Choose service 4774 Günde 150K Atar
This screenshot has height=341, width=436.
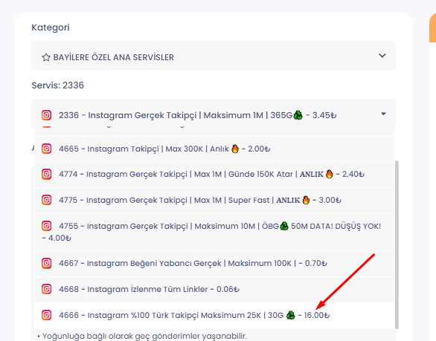click(x=214, y=175)
